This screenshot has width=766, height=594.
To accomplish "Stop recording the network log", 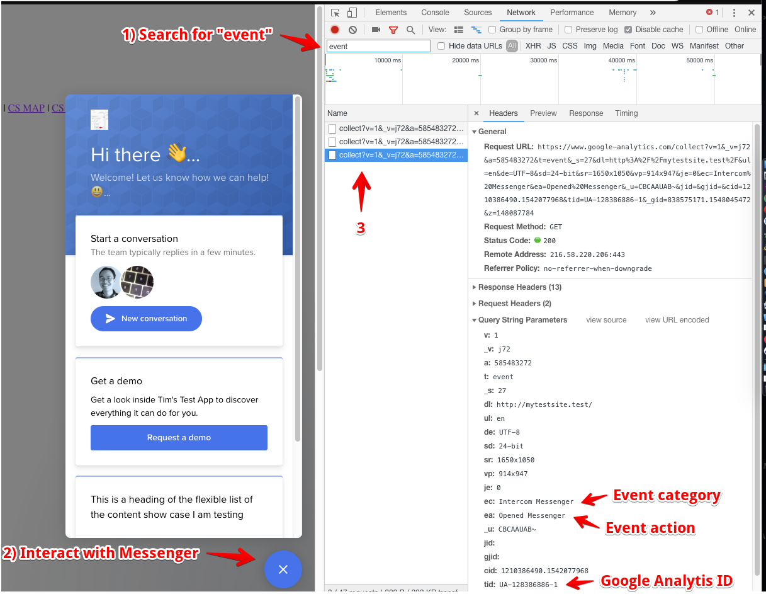I will [335, 30].
